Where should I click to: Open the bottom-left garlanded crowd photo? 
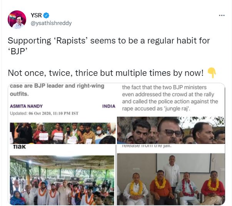click(x=62, y=175)
